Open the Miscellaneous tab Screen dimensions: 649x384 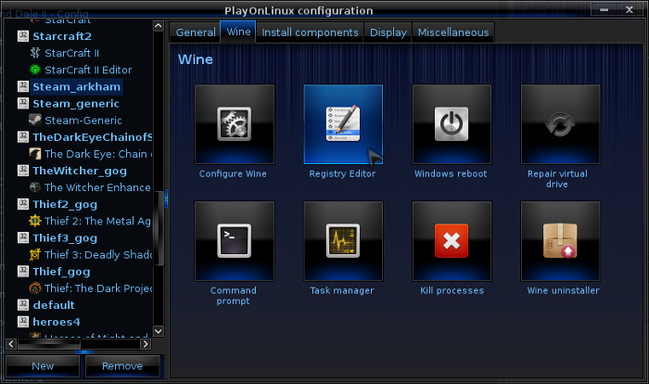click(453, 32)
